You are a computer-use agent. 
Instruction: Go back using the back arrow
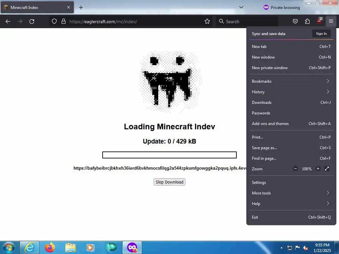[8, 21]
